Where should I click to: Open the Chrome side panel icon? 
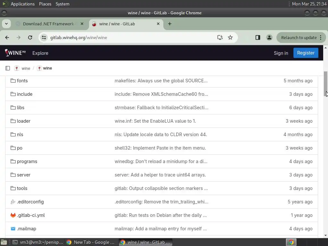(258, 37)
